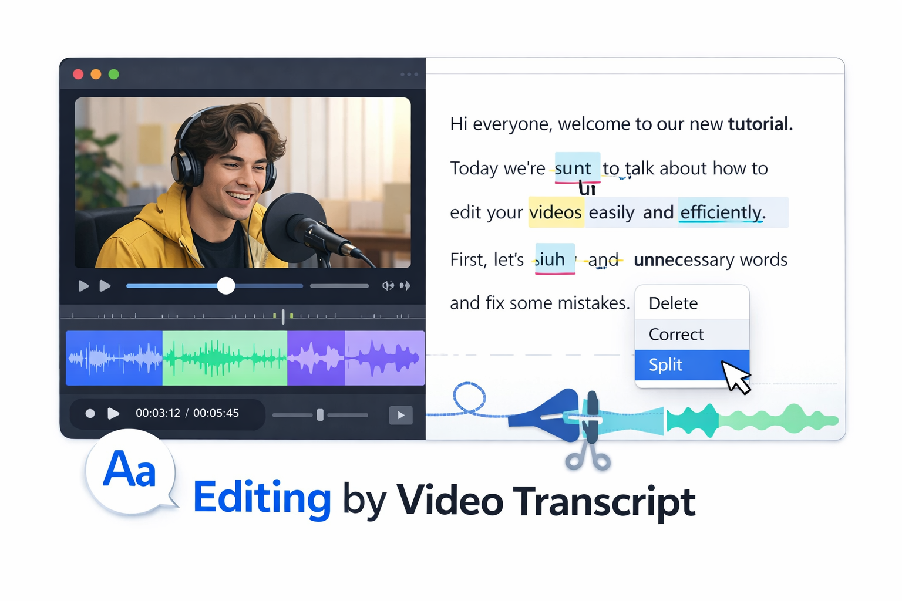Click the Aa speech bubble icon
The width and height of the screenshot is (902, 601).
click(x=130, y=471)
